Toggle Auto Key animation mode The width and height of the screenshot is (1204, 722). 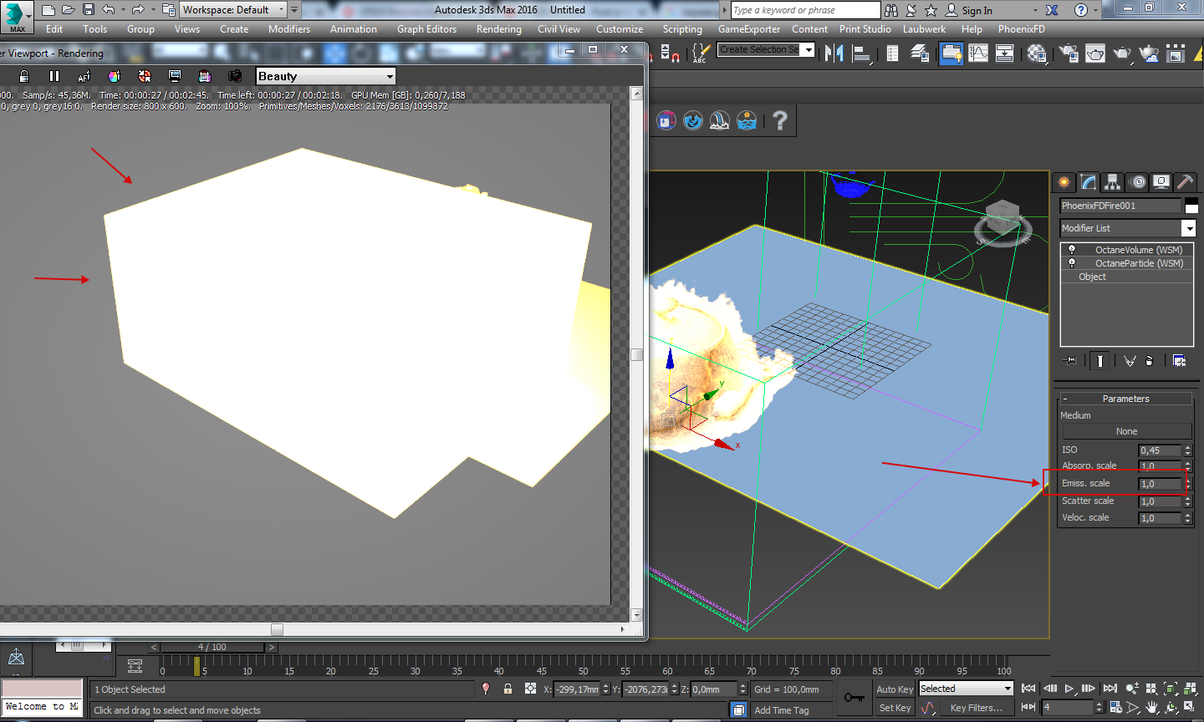895,689
